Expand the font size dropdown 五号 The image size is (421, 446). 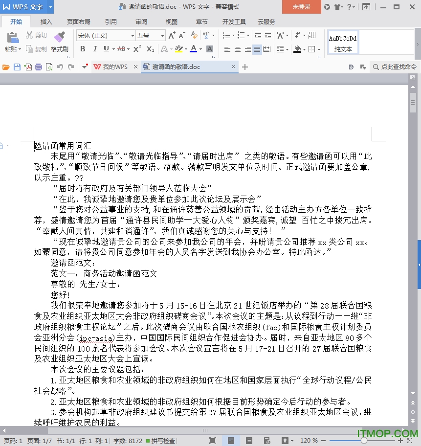162,36
